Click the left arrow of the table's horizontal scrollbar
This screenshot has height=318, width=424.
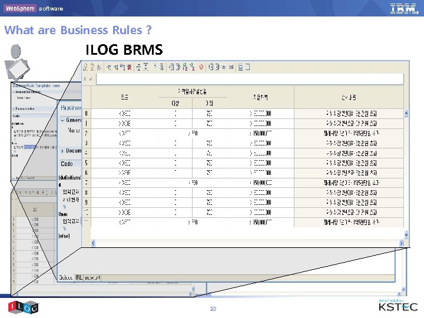pyautogui.click(x=93, y=243)
